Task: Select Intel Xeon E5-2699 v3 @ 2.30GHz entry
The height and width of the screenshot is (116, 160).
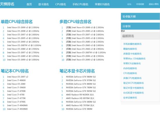Action: (x=23, y=28)
